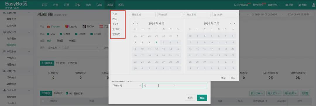Screen dimensions: 316x106
Task: Collapse the 产品分析 sidebar section
Action: pos(29,52)
